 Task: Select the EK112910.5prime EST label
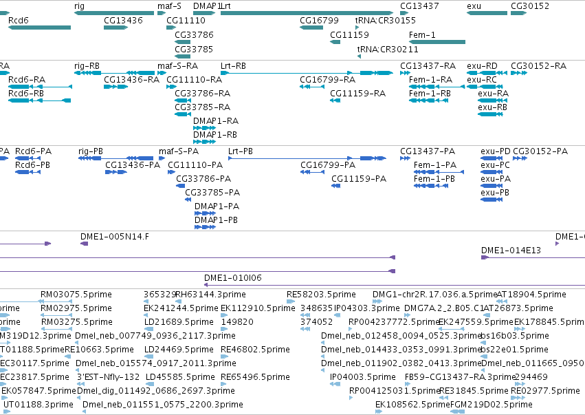pos(258,308)
